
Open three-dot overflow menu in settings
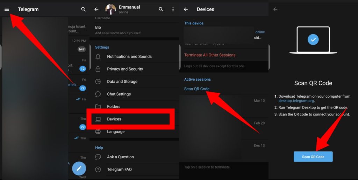pos(173,9)
